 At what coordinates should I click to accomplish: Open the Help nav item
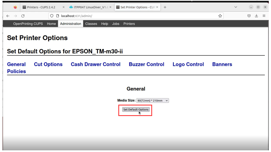click(104, 24)
